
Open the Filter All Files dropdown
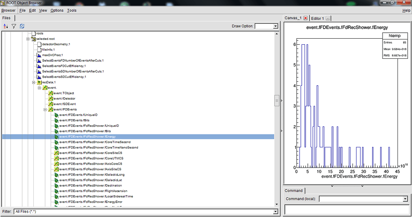tap(275, 211)
